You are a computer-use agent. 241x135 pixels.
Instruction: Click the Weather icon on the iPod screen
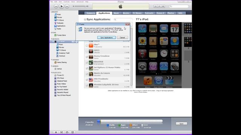[175, 41]
